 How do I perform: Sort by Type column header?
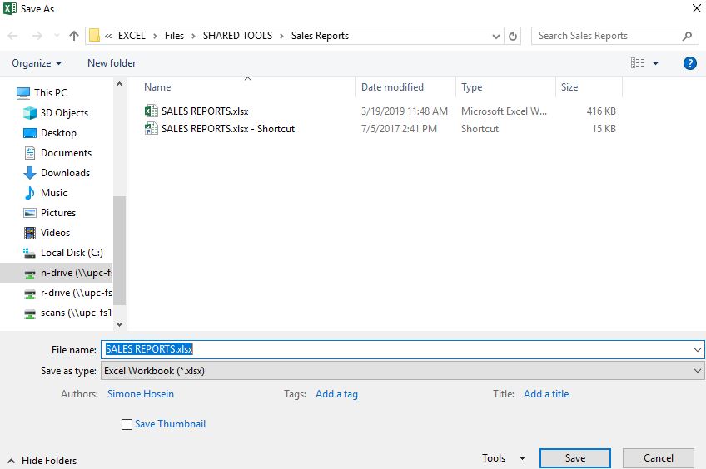[471, 87]
